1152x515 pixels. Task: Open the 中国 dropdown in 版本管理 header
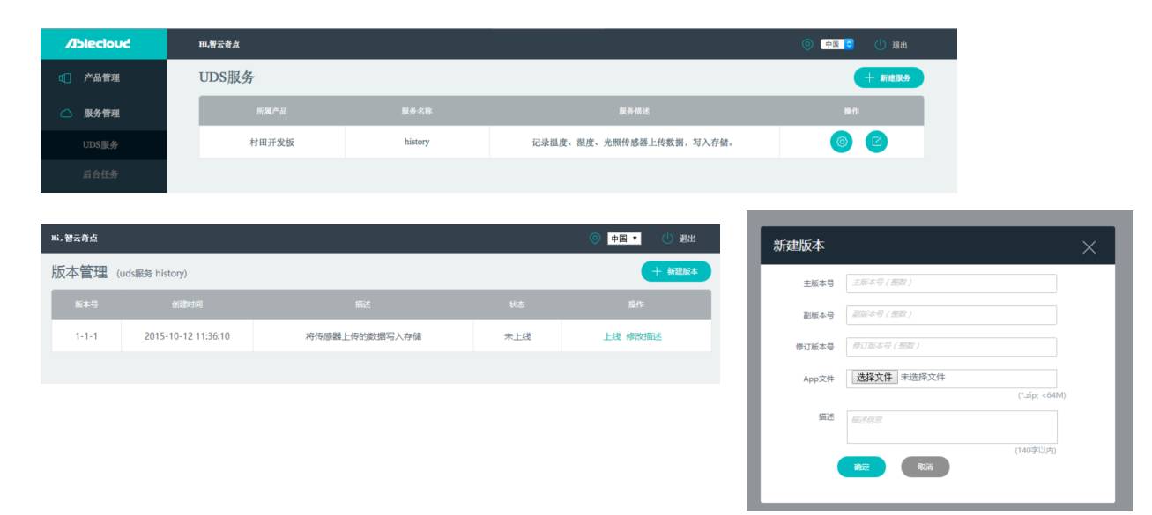625,239
